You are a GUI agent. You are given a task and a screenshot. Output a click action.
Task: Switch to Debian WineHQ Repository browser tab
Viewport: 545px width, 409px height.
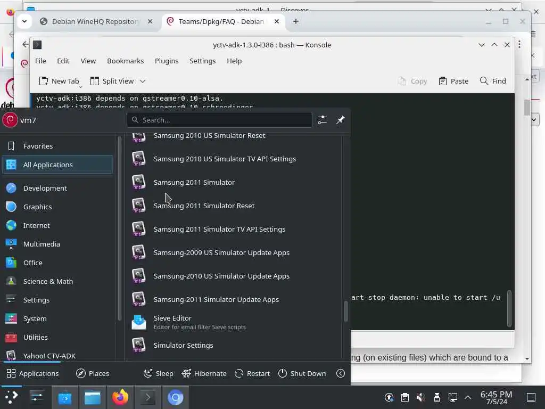click(96, 21)
